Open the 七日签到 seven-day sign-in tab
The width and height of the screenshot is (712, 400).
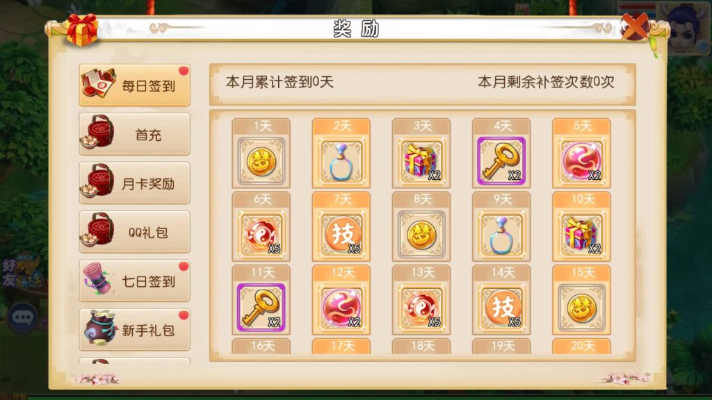[134, 281]
